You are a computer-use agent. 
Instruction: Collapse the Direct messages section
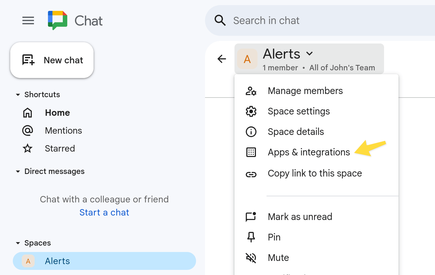click(x=18, y=171)
